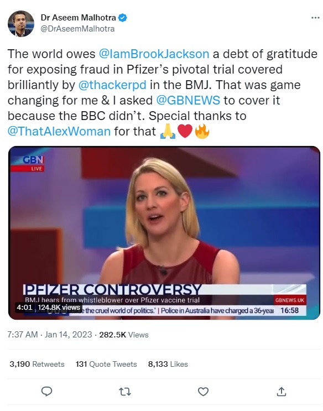Open Dr Aseem Malhotra's profile picture

20,24
